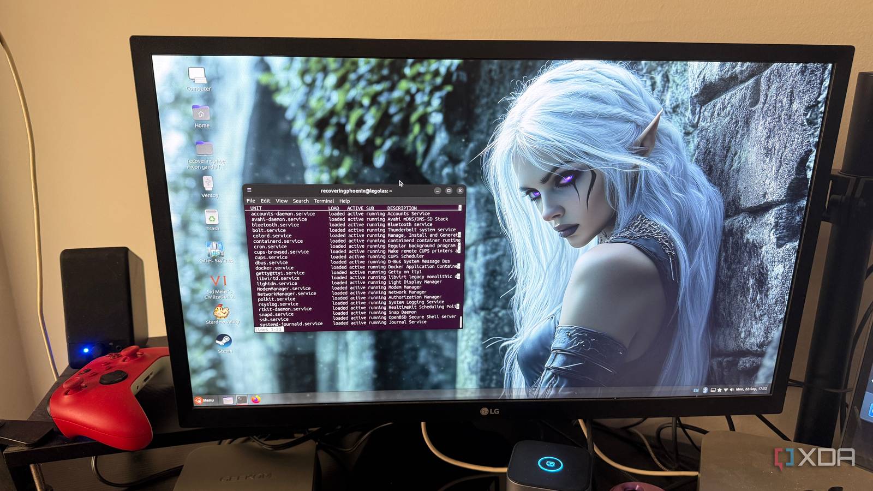873x491 pixels.
Task: Launch Firefox from the taskbar
Action: coord(255,400)
